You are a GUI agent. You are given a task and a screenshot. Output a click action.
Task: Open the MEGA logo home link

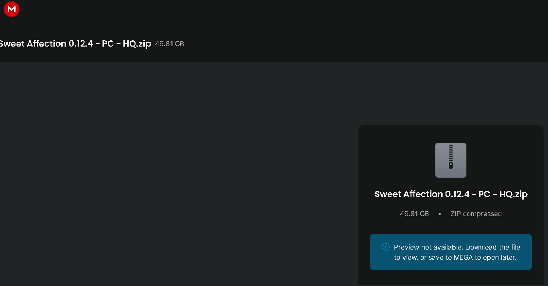(x=12, y=9)
